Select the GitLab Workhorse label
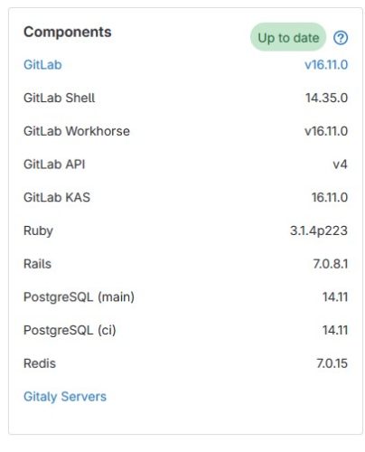The image size is (365, 452). [77, 131]
